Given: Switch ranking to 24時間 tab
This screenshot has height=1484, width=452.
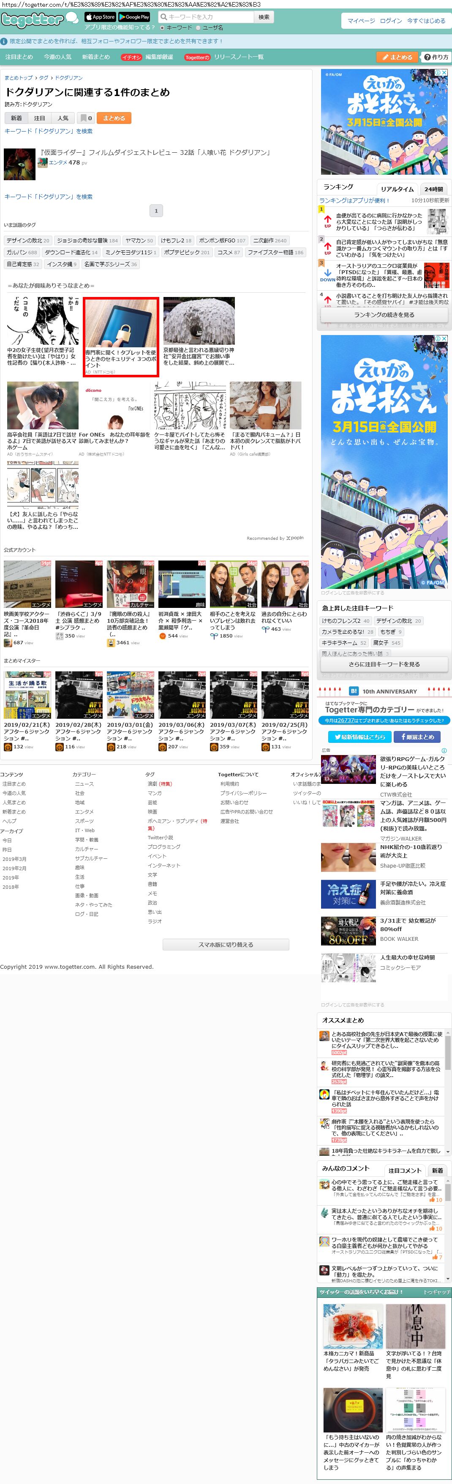Looking at the screenshot, I should 433,189.
